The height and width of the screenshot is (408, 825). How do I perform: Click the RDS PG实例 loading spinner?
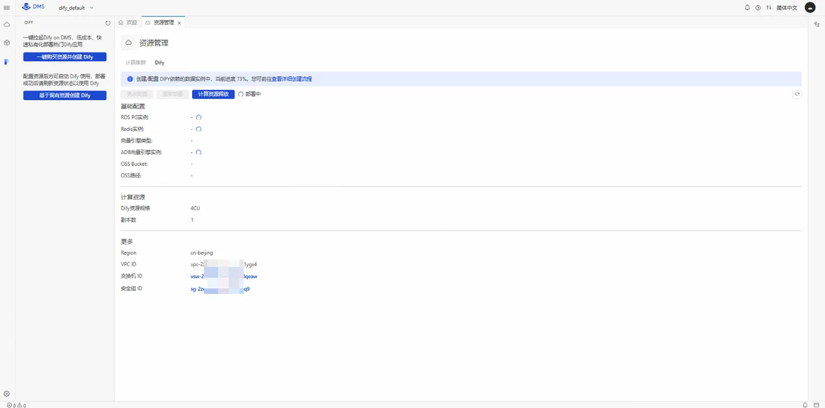[x=199, y=117]
